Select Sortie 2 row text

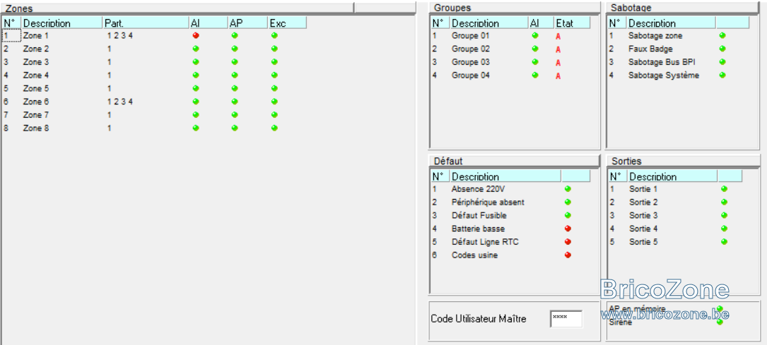click(x=643, y=202)
